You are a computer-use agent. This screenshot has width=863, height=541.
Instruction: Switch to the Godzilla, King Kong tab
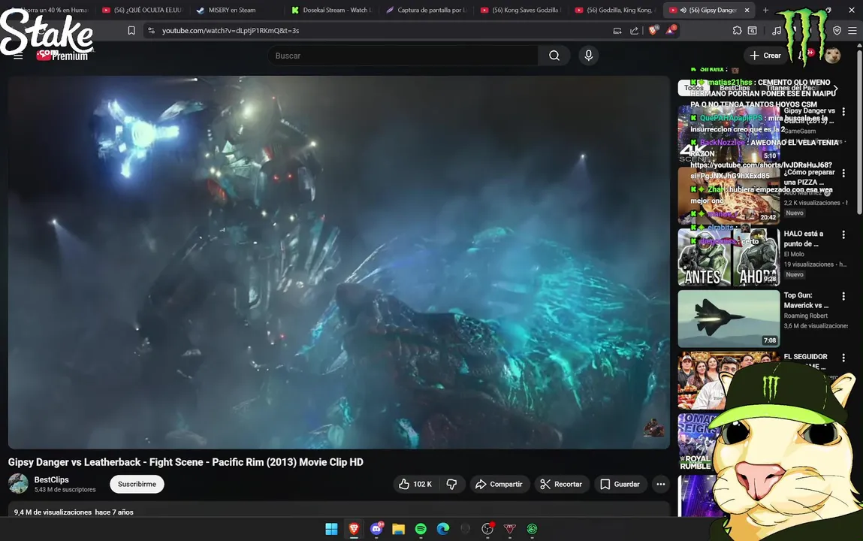point(615,10)
